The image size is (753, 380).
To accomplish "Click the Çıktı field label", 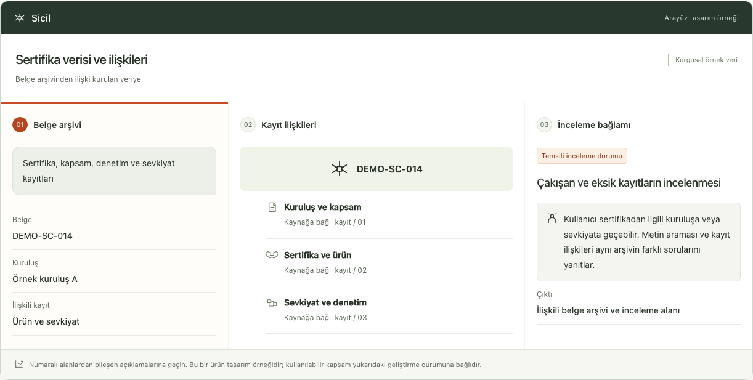I will [x=545, y=294].
